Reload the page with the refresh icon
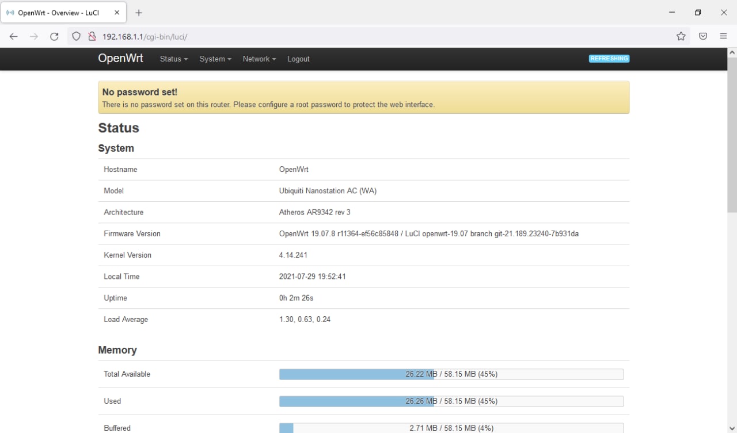The width and height of the screenshot is (737, 433). point(54,36)
